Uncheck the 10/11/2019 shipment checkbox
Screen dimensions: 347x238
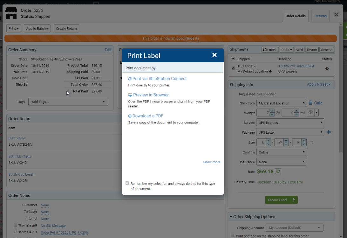pyautogui.click(x=233, y=68)
